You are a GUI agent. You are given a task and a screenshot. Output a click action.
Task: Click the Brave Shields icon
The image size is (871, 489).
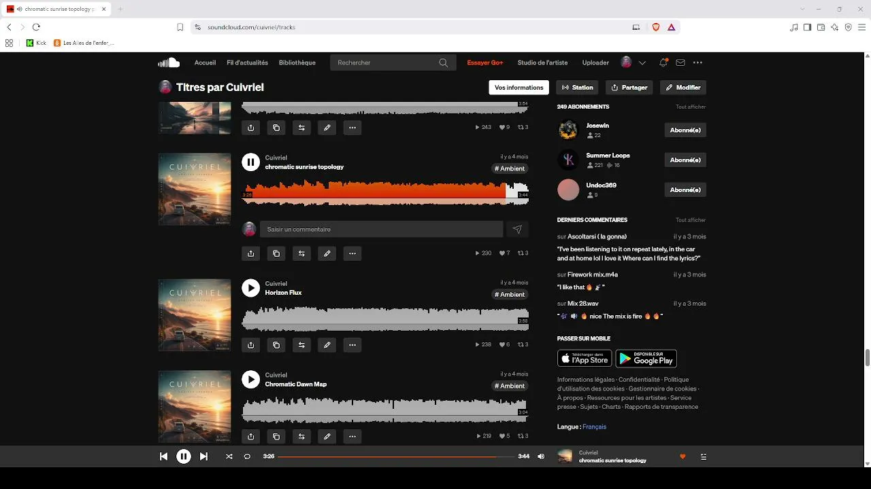coord(656,27)
